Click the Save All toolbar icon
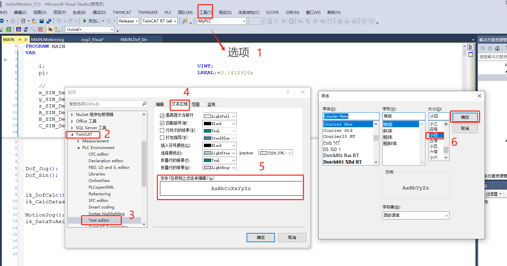507x266 pixels. click(x=49, y=21)
